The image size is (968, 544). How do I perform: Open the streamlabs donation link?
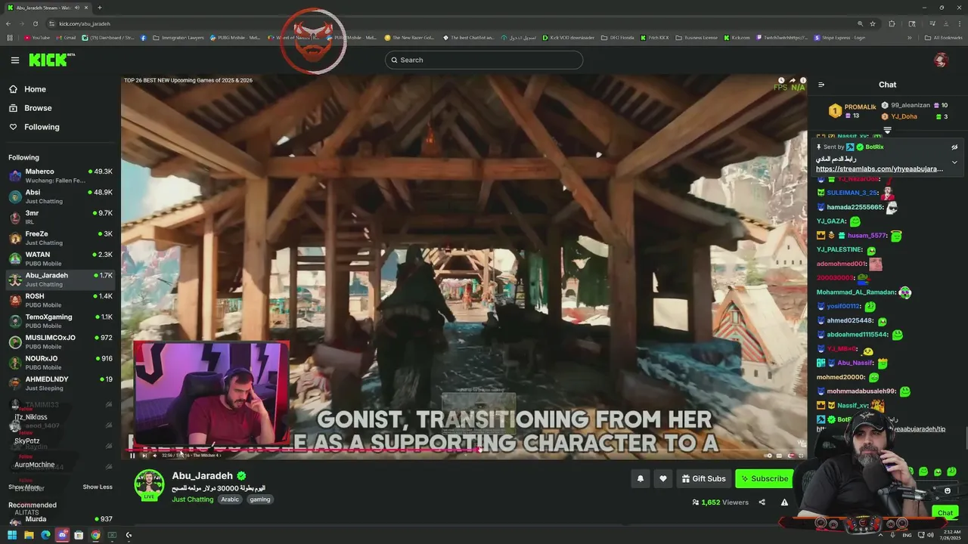pyautogui.click(x=880, y=169)
